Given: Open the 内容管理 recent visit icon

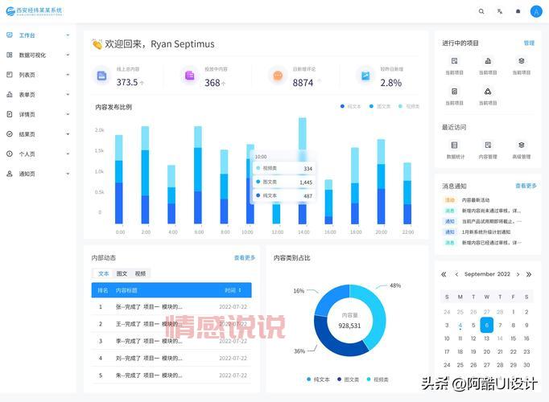Looking at the screenshot, I should coord(488,145).
